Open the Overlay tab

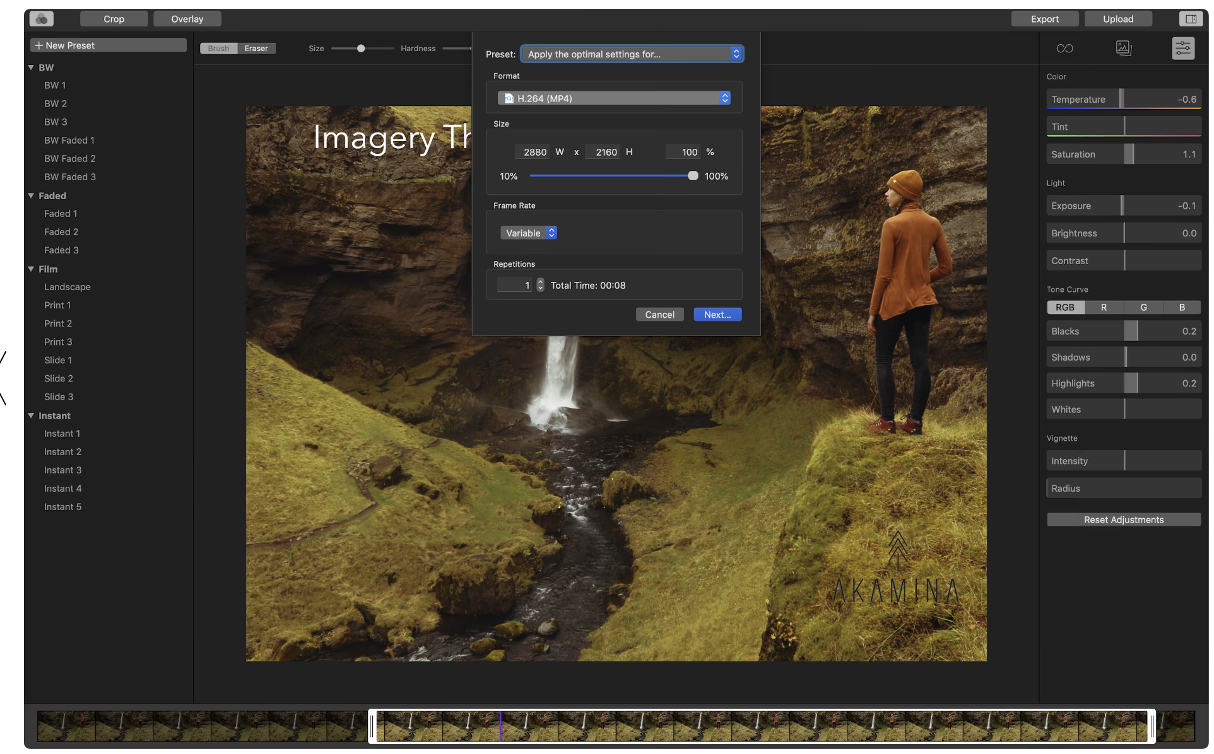[x=187, y=19]
